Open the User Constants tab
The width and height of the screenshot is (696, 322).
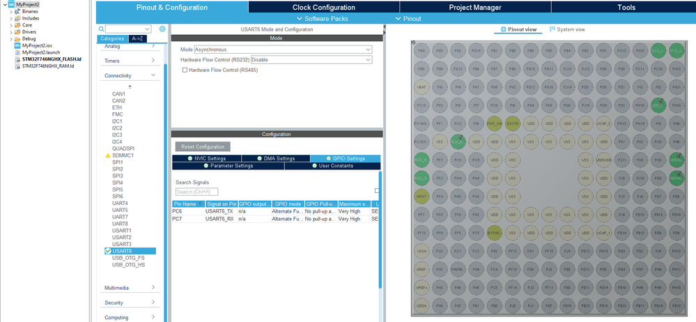332,166
